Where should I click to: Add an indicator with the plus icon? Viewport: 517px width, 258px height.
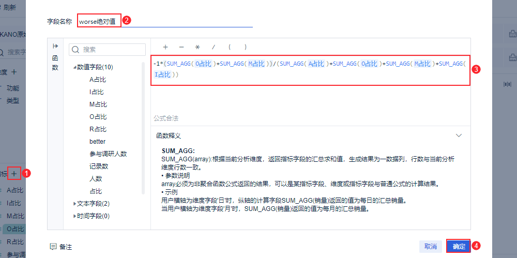point(14,173)
